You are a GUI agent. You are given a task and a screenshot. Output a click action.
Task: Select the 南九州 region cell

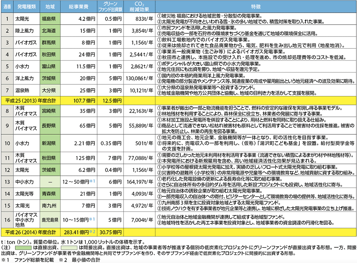(50, 206)
